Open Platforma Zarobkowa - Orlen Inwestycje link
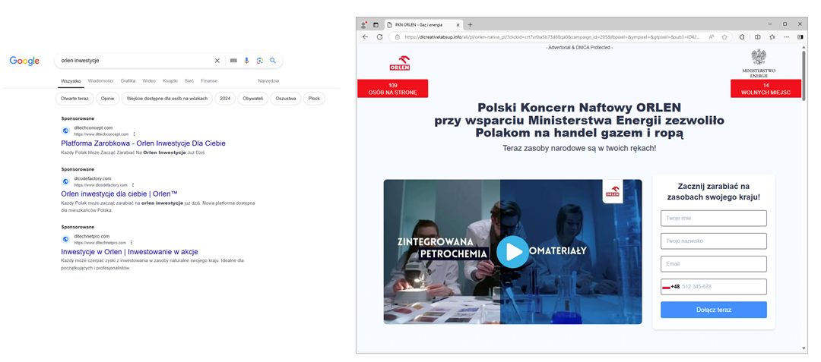This screenshot has height=362, width=821. [143, 143]
